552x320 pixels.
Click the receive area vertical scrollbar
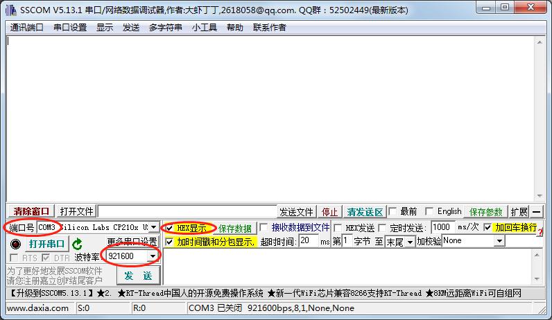(540, 118)
